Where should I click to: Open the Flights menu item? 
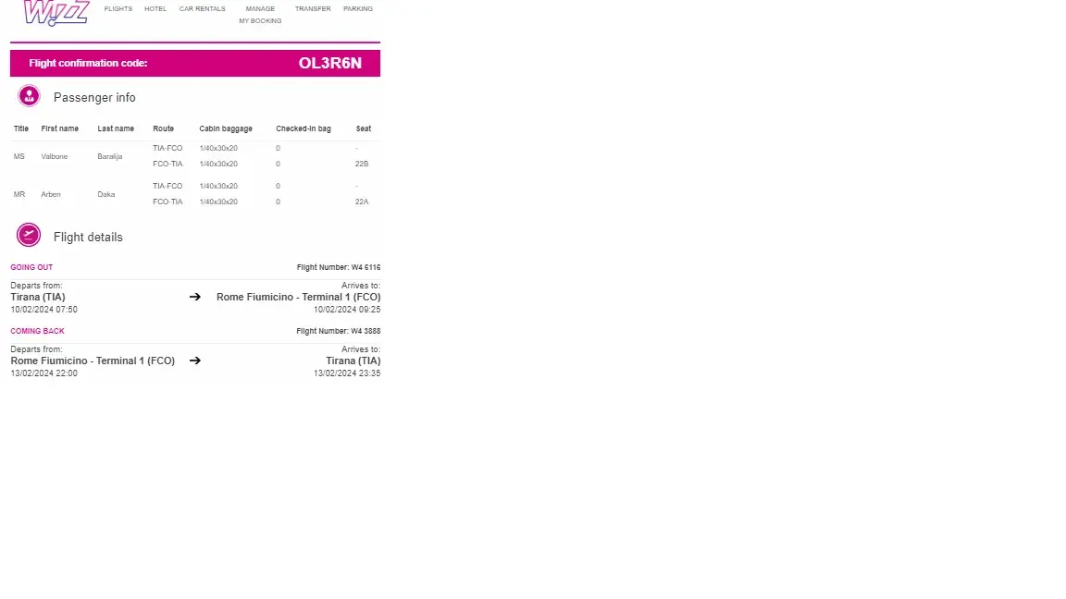[118, 9]
